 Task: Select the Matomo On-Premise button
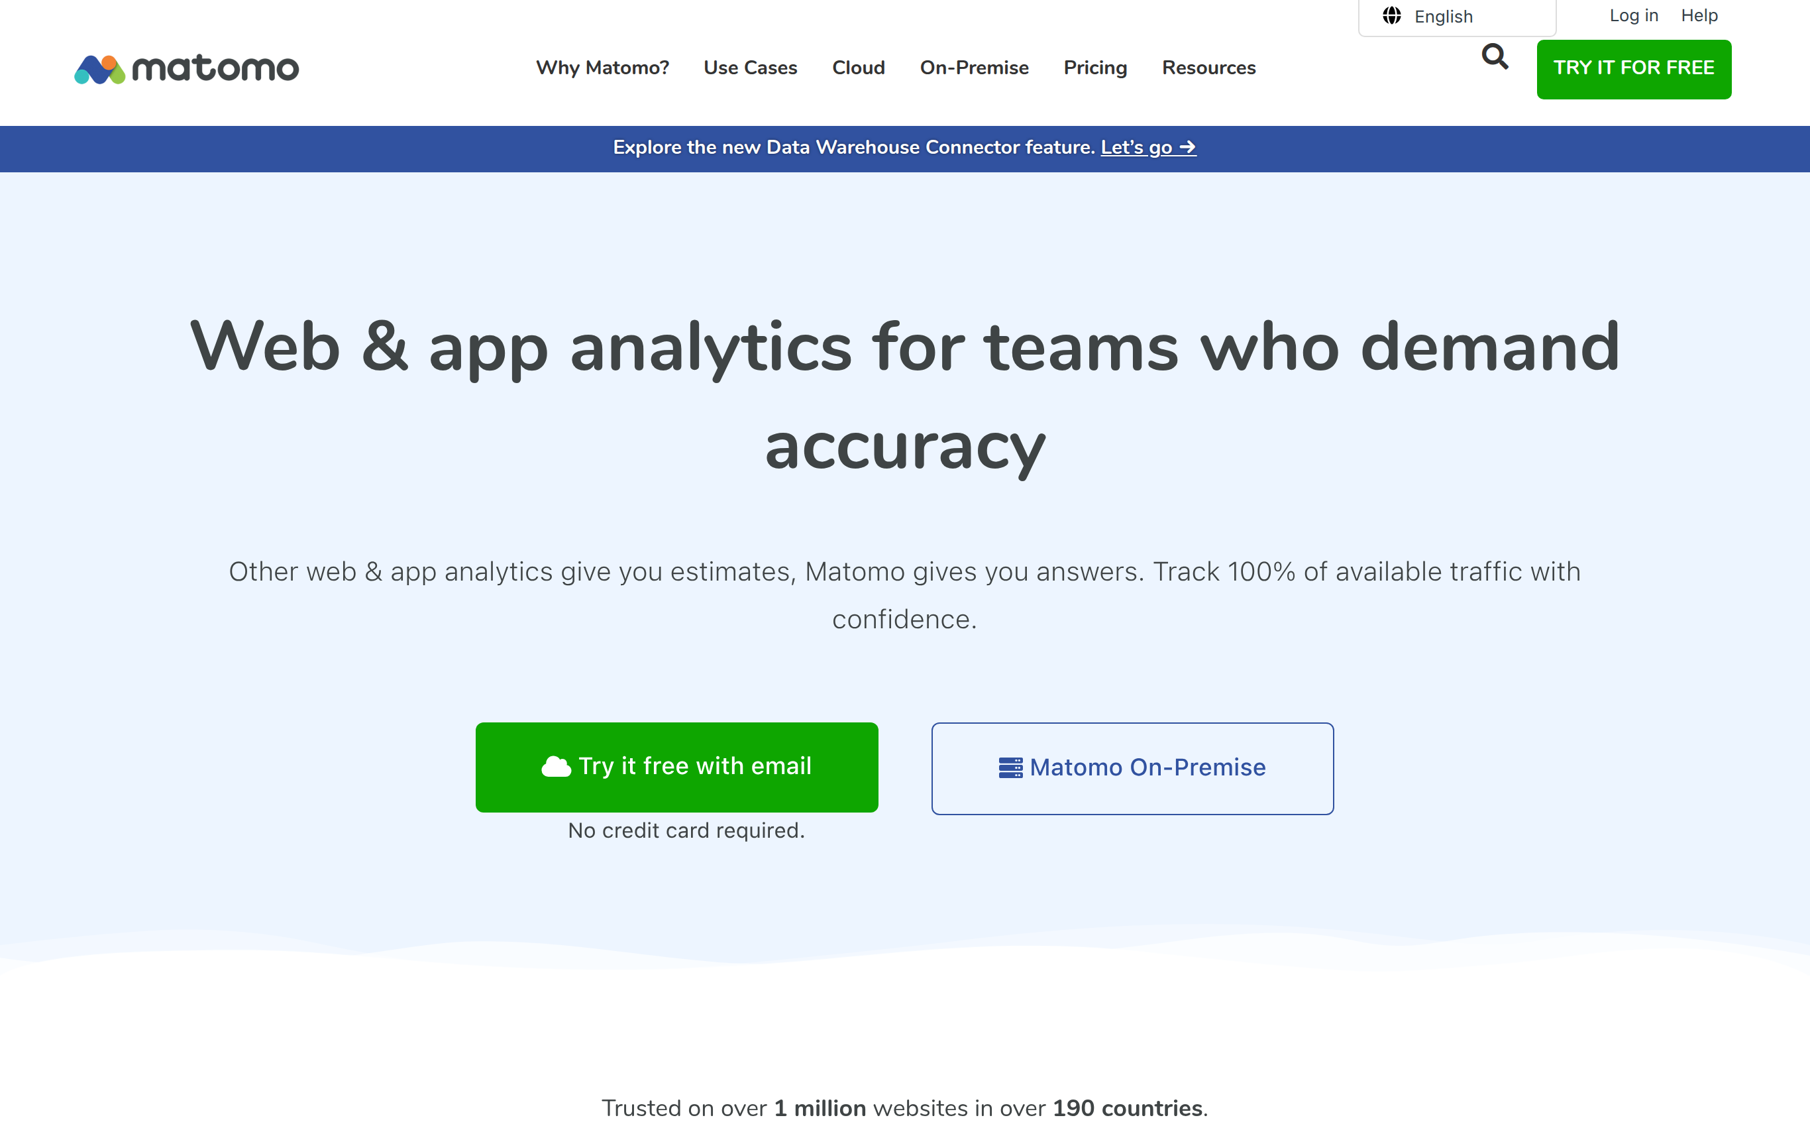coord(1132,768)
